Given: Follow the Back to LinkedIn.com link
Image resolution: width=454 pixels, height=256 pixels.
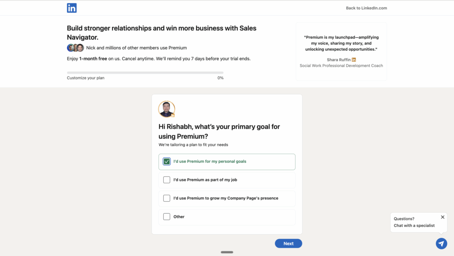Looking at the screenshot, I should click(x=366, y=8).
